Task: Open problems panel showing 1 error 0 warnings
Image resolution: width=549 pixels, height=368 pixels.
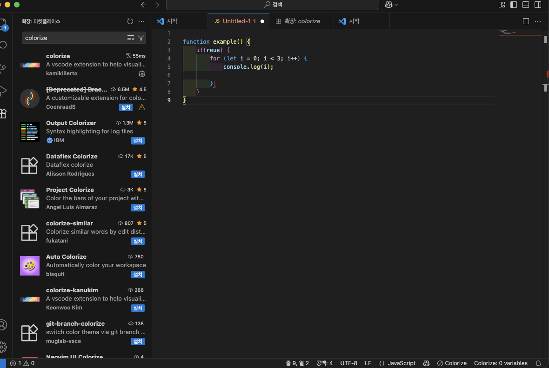Action: (22, 363)
